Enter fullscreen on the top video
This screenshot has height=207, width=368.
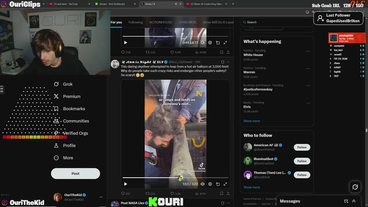(x=225, y=43)
